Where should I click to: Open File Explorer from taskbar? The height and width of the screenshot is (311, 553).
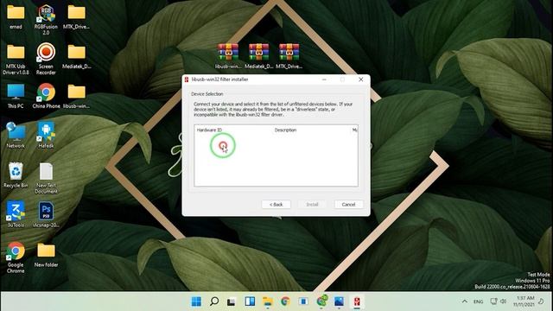268,301
